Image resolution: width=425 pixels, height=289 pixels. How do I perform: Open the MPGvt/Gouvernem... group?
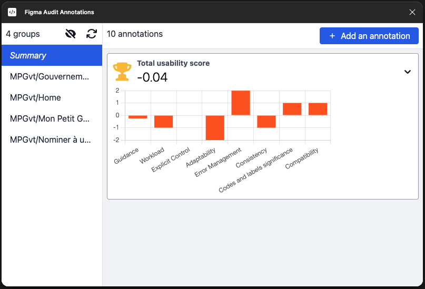coord(51,76)
